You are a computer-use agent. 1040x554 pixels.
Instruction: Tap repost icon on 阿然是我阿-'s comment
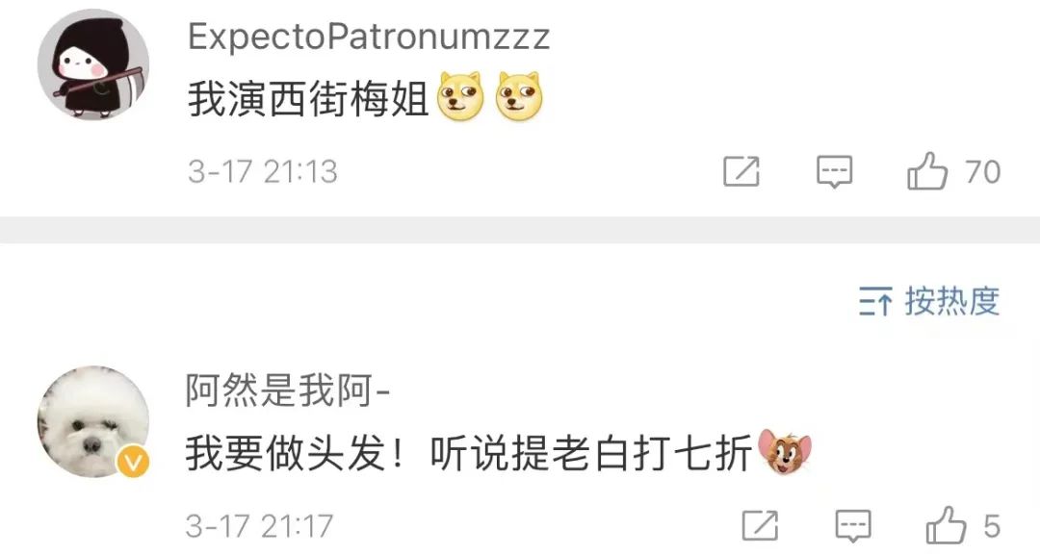coord(760,526)
